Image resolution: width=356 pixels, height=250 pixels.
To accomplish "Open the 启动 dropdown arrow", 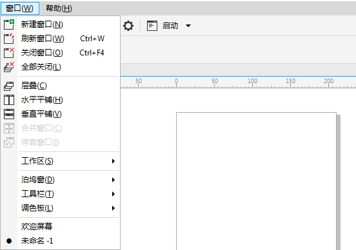I will (x=188, y=26).
